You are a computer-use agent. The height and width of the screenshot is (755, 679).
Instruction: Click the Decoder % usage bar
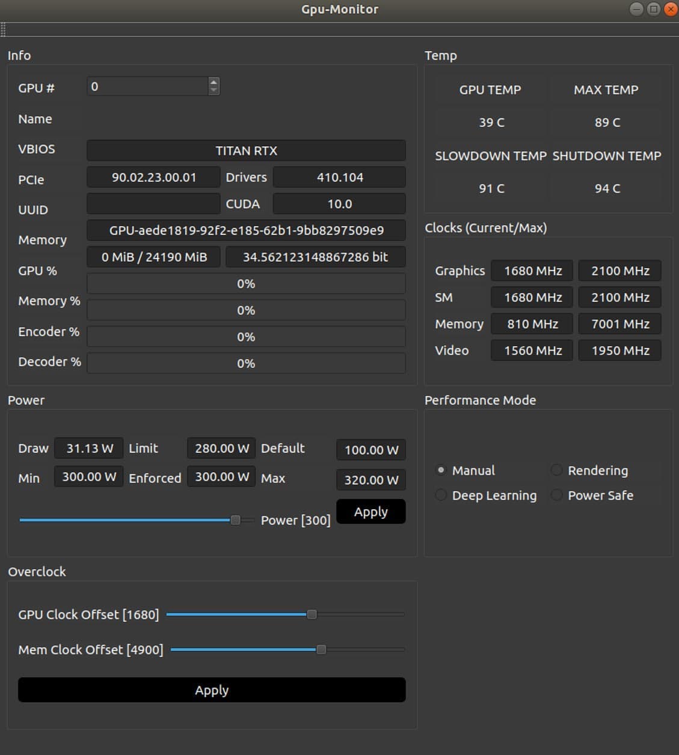246,363
